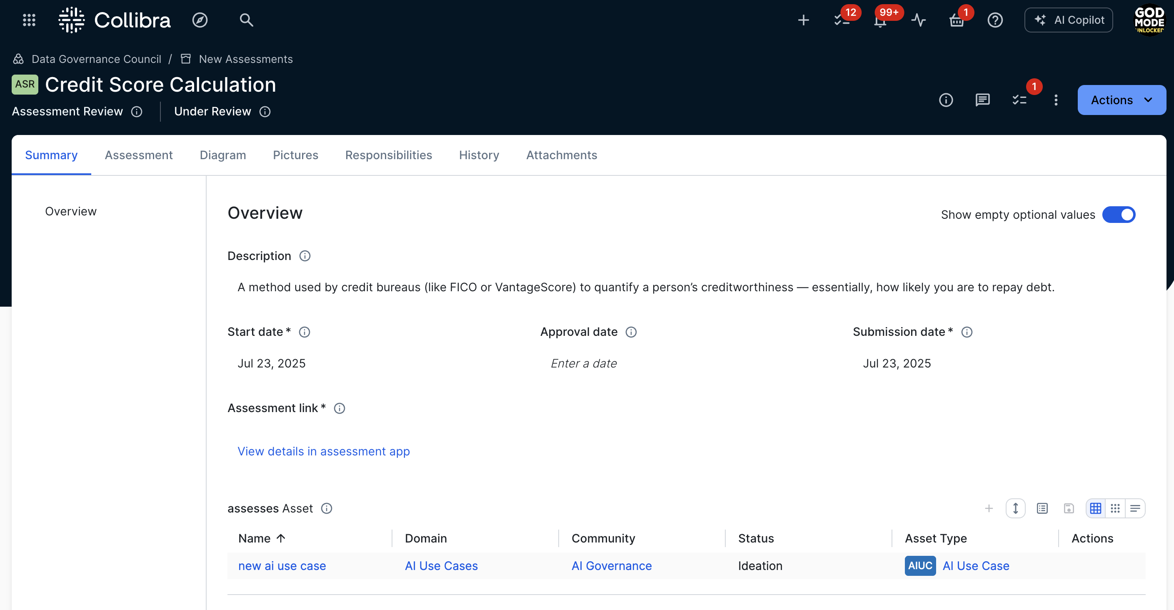Screen dimensions: 1174x610
Task: Toggle Show empty optional values switch
Action: [1119, 215]
